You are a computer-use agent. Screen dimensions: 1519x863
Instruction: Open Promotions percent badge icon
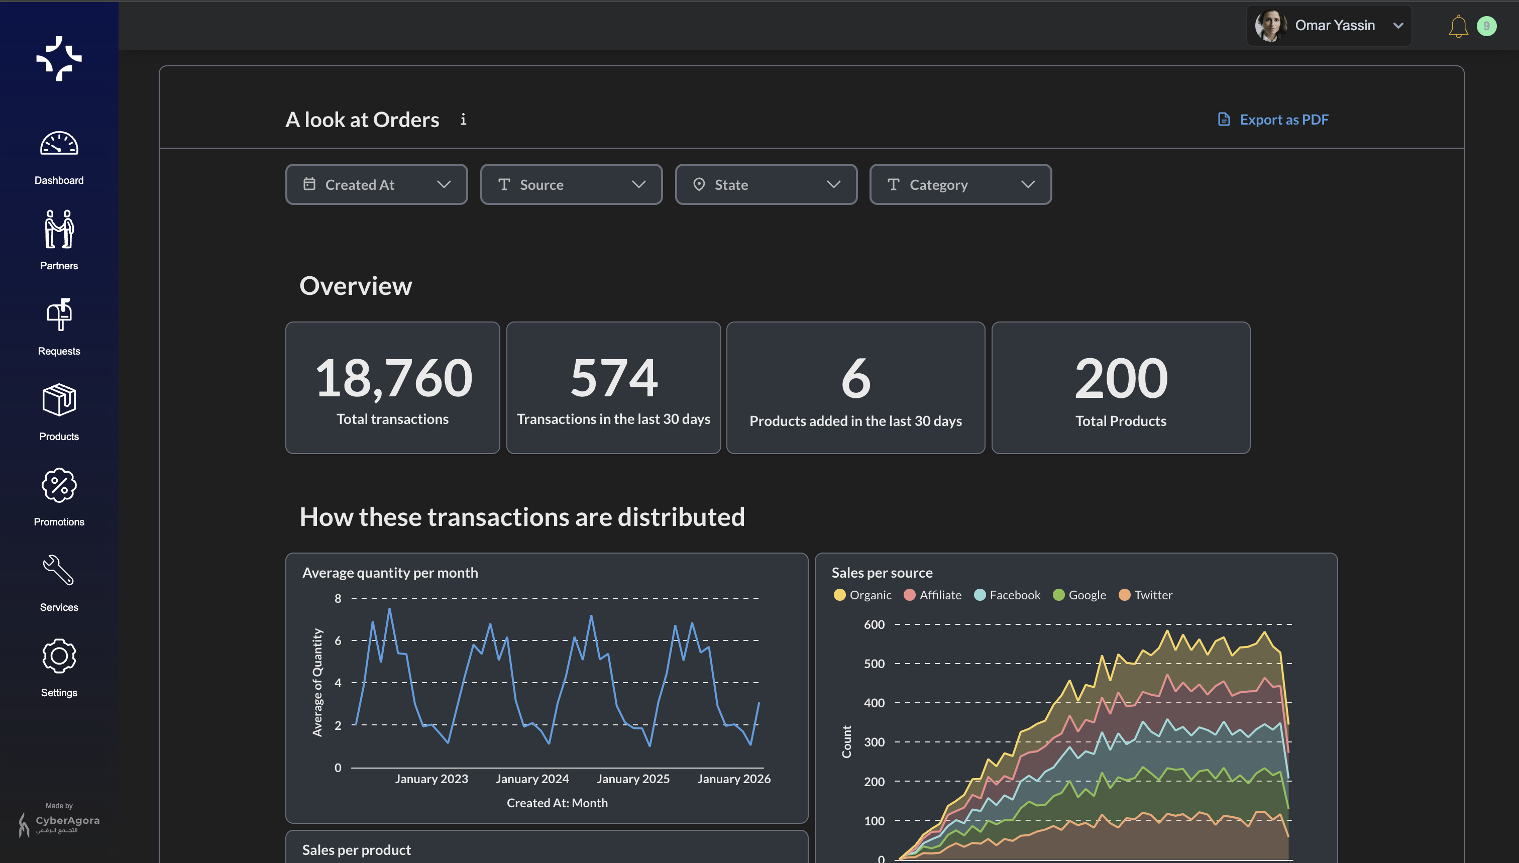pyautogui.click(x=59, y=485)
